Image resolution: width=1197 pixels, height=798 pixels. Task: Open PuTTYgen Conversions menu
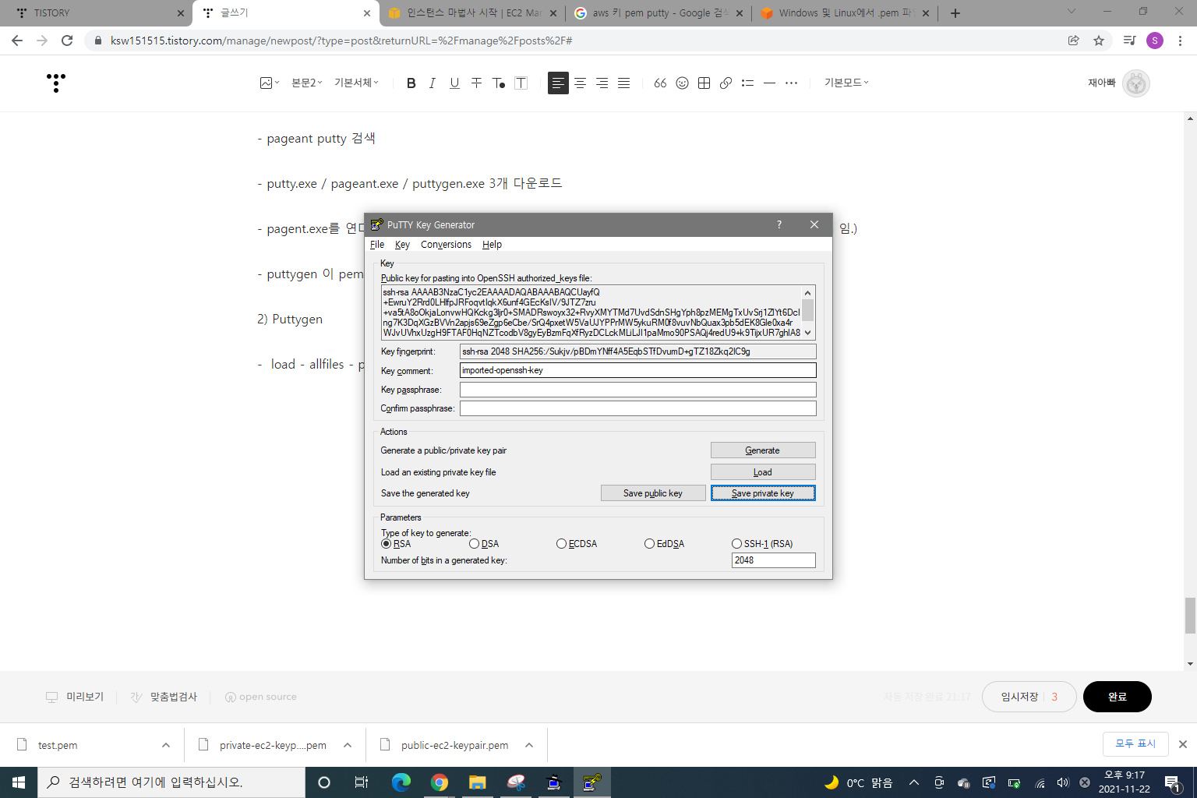click(446, 245)
